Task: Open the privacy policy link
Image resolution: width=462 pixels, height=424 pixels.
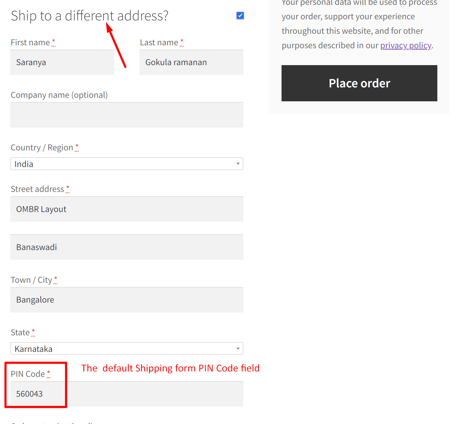Action: [405, 45]
